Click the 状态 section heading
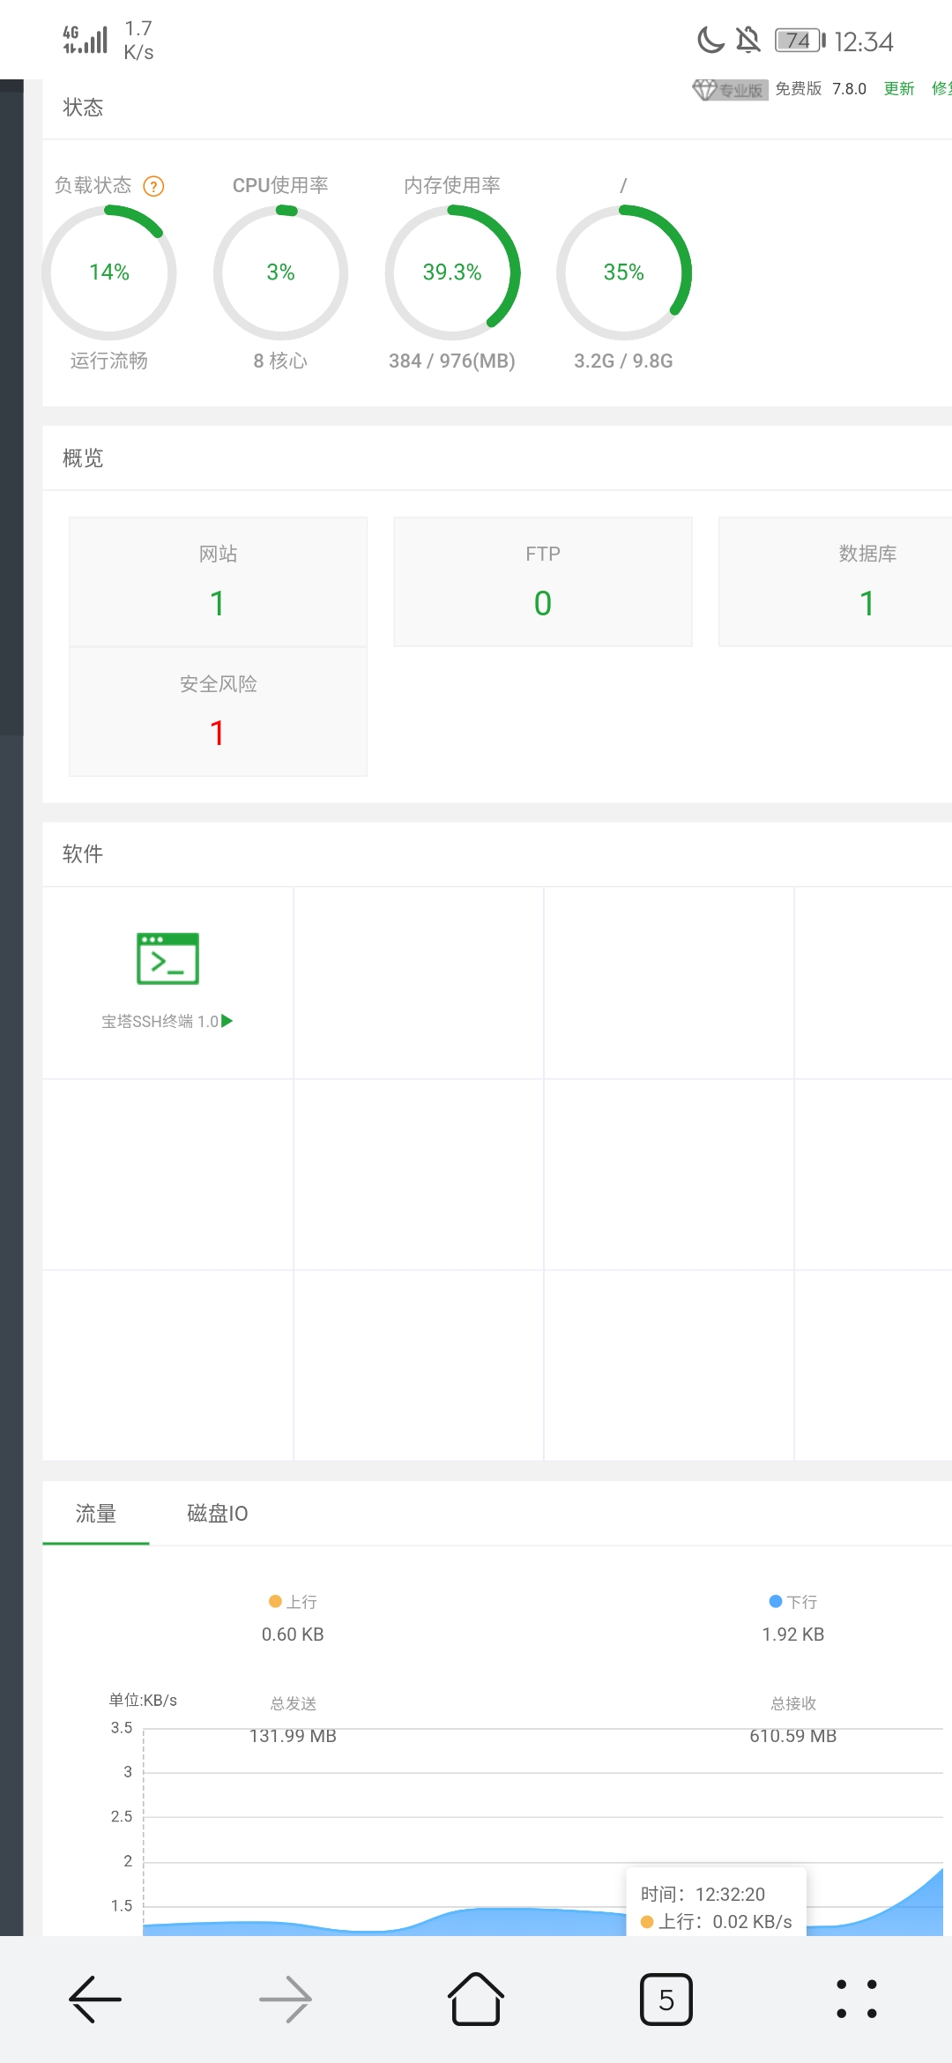This screenshot has height=2063, width=952. [83, 108]
